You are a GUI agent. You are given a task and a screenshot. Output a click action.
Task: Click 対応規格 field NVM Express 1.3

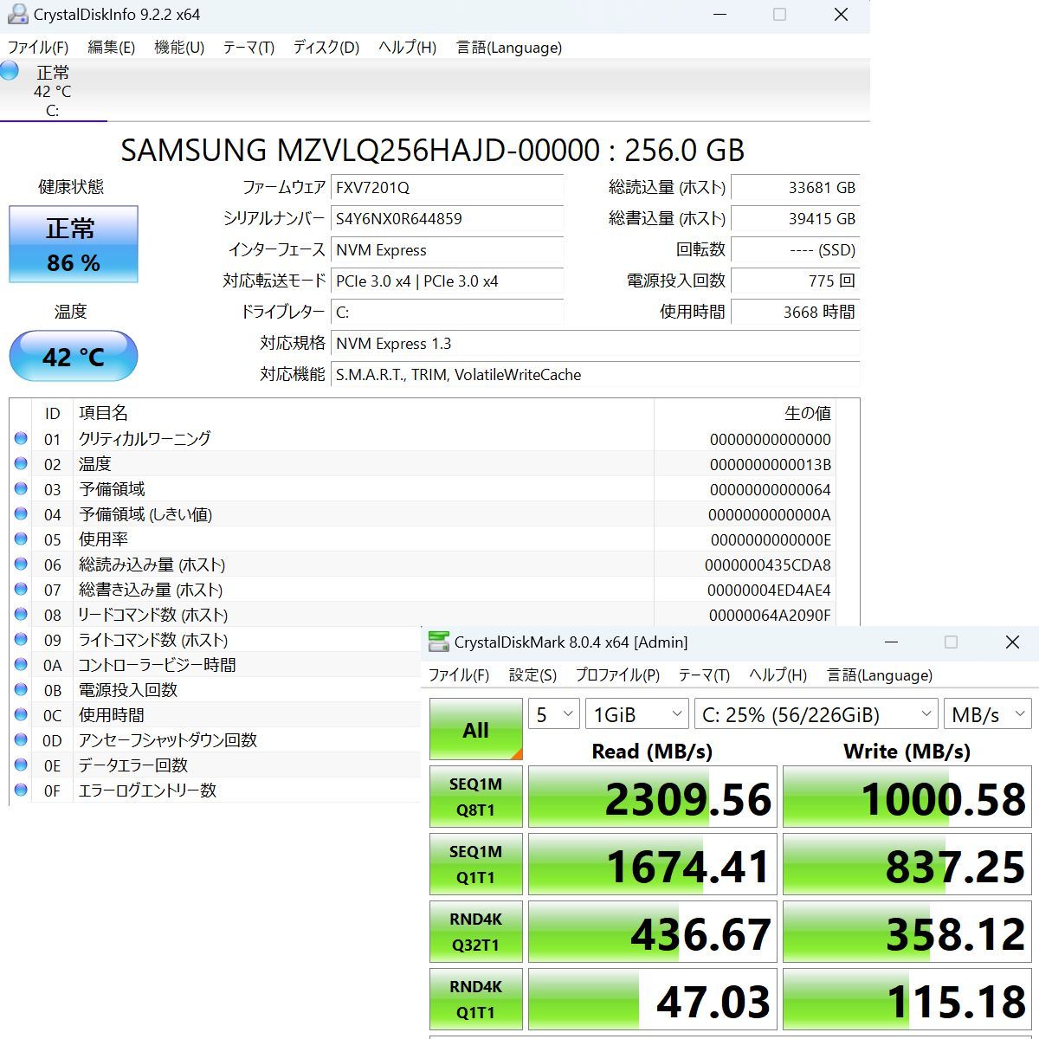(596, 344)
